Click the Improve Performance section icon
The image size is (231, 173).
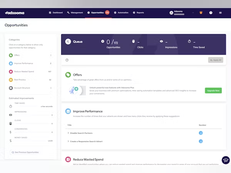pyautogui.click(x=68, y=111)
